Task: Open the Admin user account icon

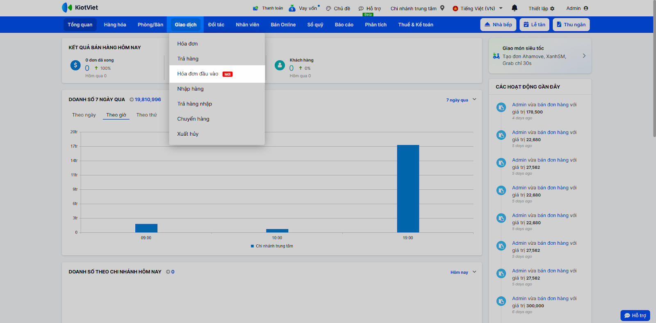Action: (x=586, y=8)
